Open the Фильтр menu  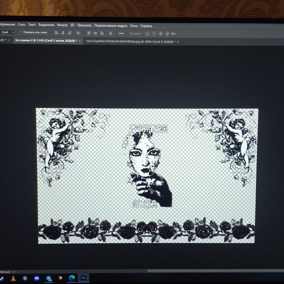pyautogui.click(x=62, y=25)
